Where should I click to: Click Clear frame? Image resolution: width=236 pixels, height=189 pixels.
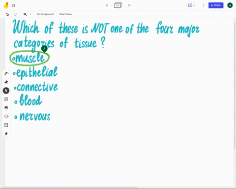[x=65, y=14]
